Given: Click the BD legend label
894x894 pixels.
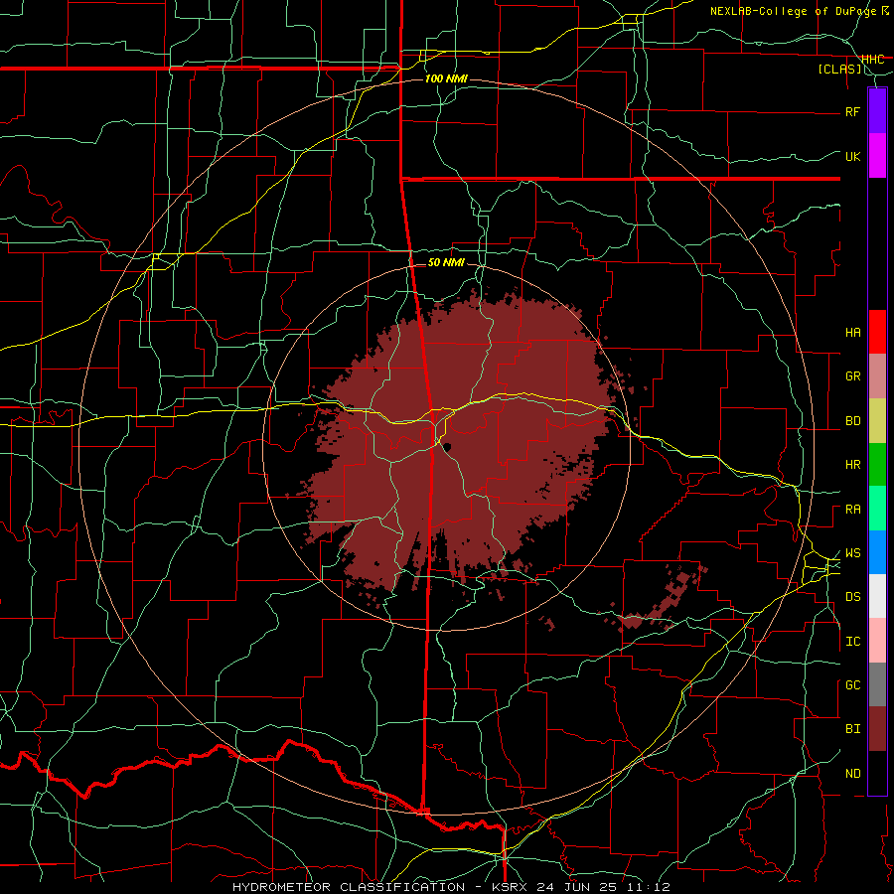Looking at the screenshot, I should click(852, 421).
